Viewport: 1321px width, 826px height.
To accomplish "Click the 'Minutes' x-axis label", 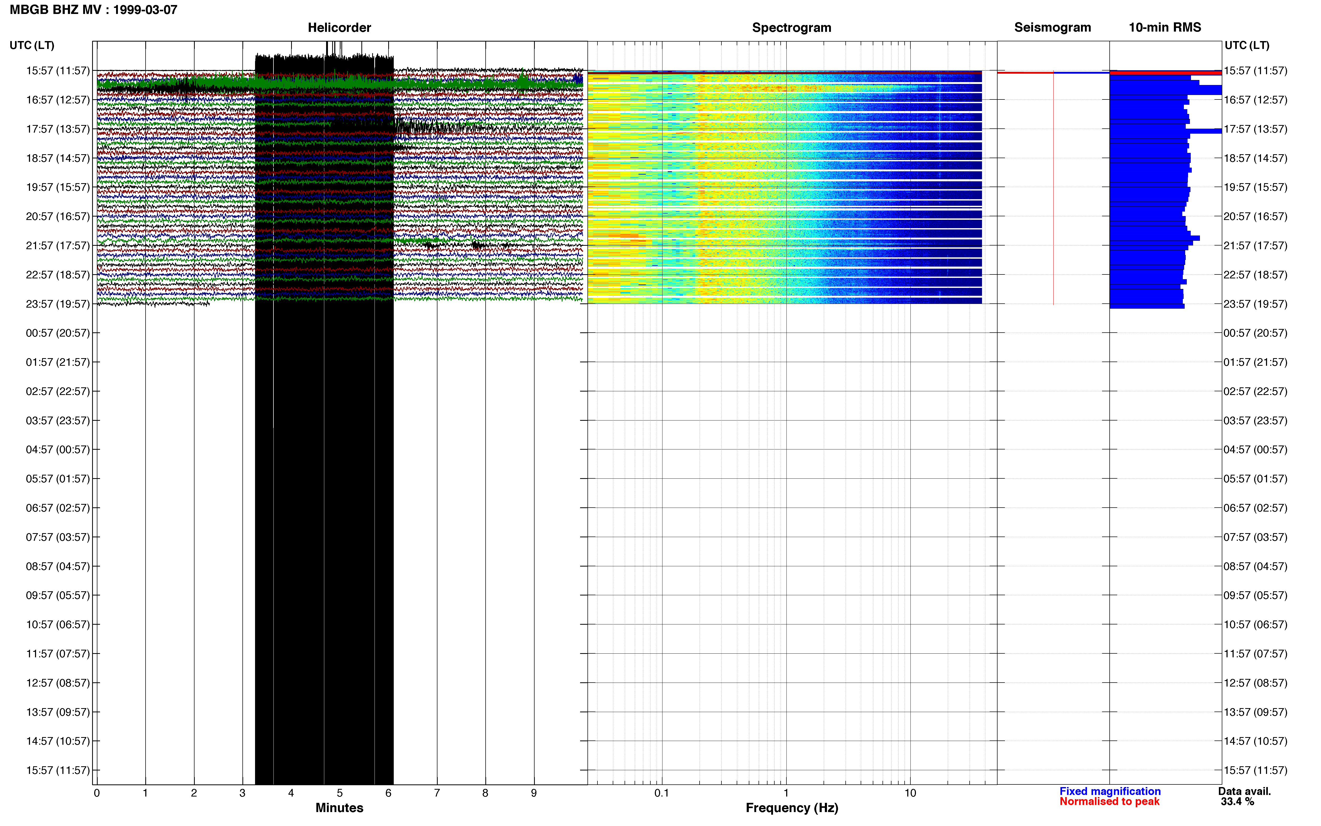I will pyautogui.click(x=339, y=807).
